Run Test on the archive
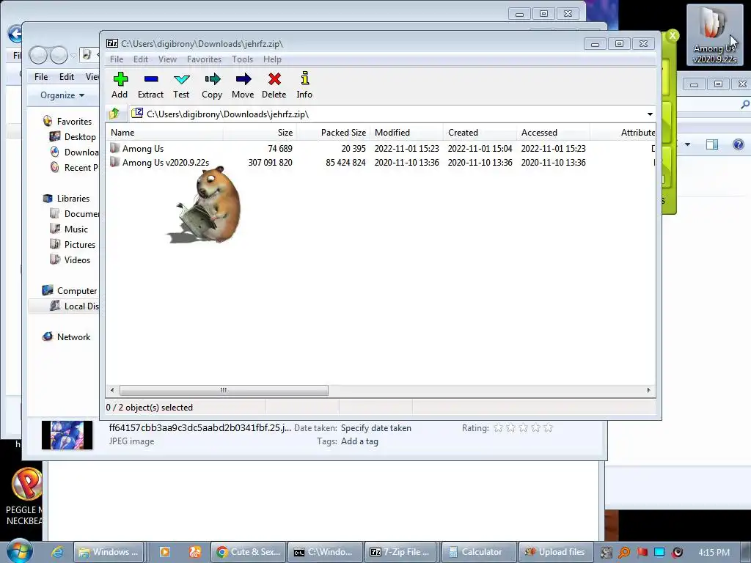 pyautogui.click(x=182, y=85)
